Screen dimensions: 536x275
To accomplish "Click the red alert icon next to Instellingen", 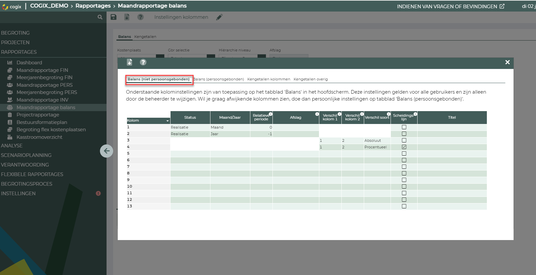I will tap(98, 194).
